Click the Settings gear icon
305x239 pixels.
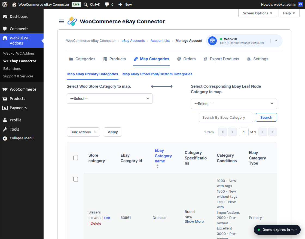249,59
